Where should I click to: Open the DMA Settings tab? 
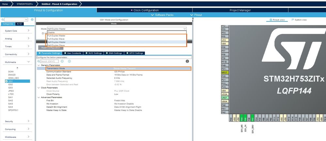[114, 53]
